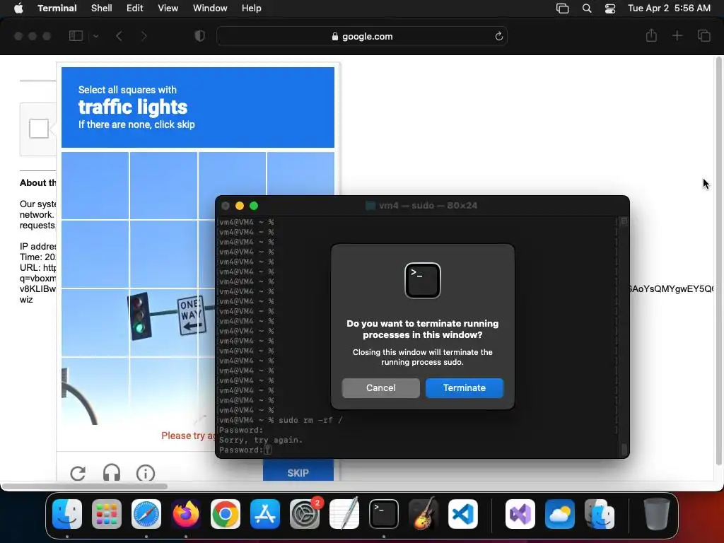This screenshot has width=724, height=543.
Task: Launch Google Chrome from the Dock
Action: point(226,514)
